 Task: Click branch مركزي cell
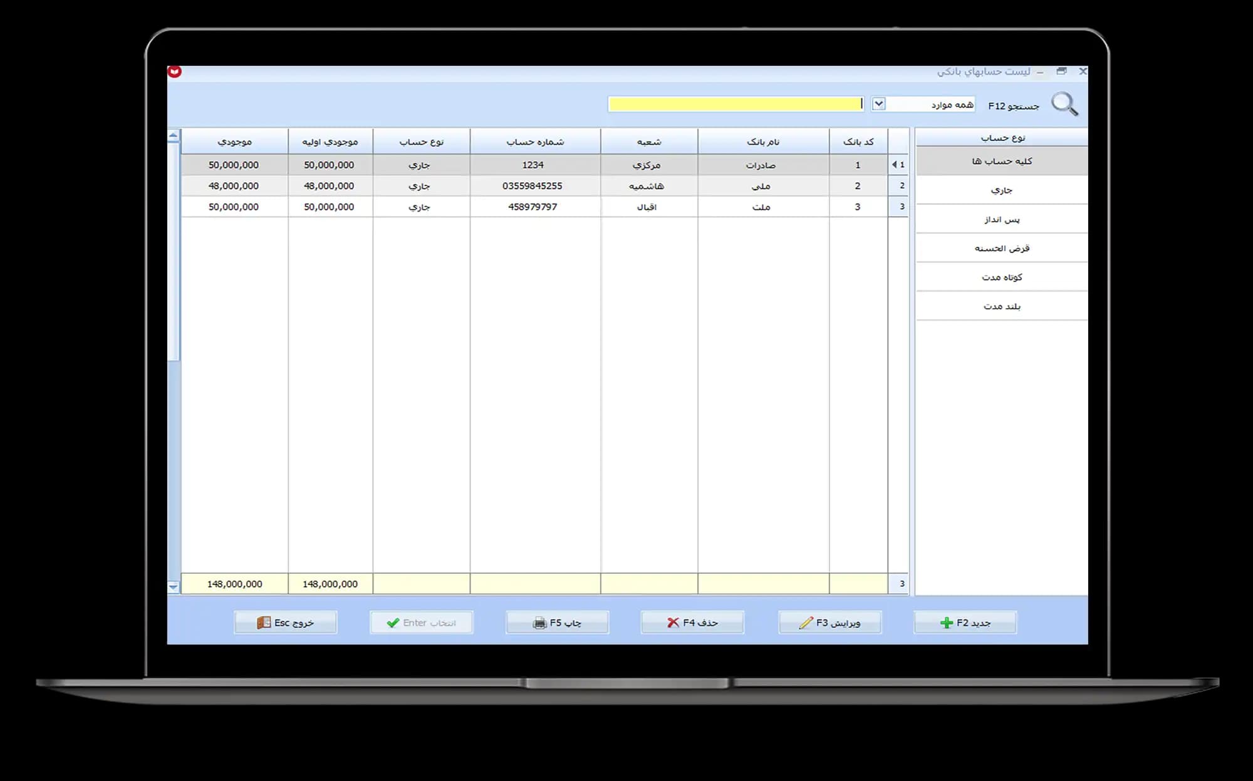coord(649,165)
